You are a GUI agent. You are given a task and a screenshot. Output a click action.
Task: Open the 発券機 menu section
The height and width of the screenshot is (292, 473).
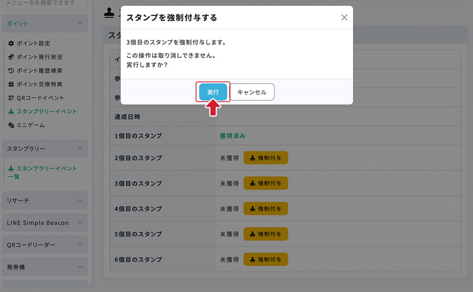tap(80, 267)
